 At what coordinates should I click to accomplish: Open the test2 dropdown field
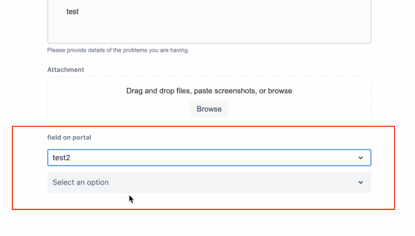click(x=209, y=158)
